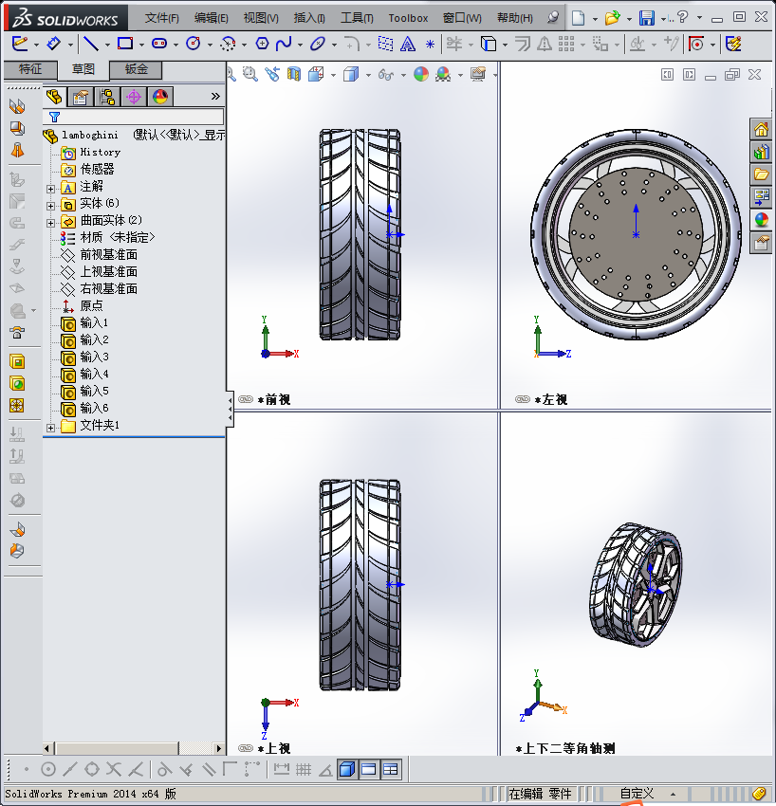Image resolution: width=776 pixels, height=806 pixels.
Task: Open Apply Scene icon
Action: point(443,75)
